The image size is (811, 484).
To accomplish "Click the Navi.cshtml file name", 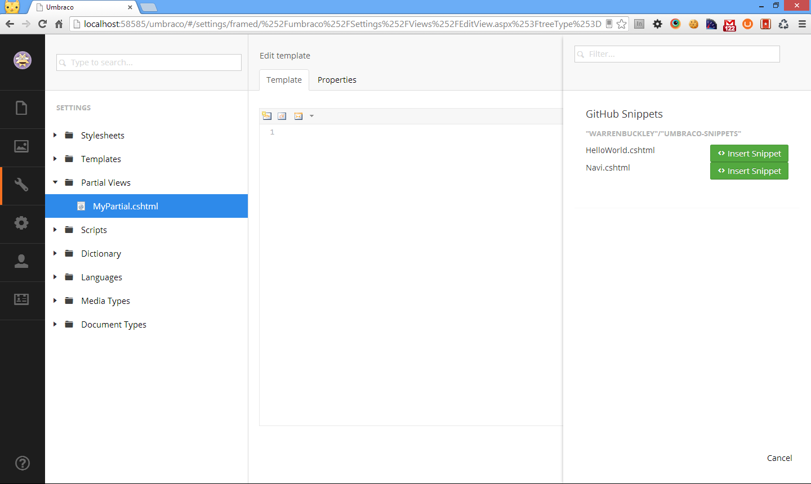I will point(608,168).
